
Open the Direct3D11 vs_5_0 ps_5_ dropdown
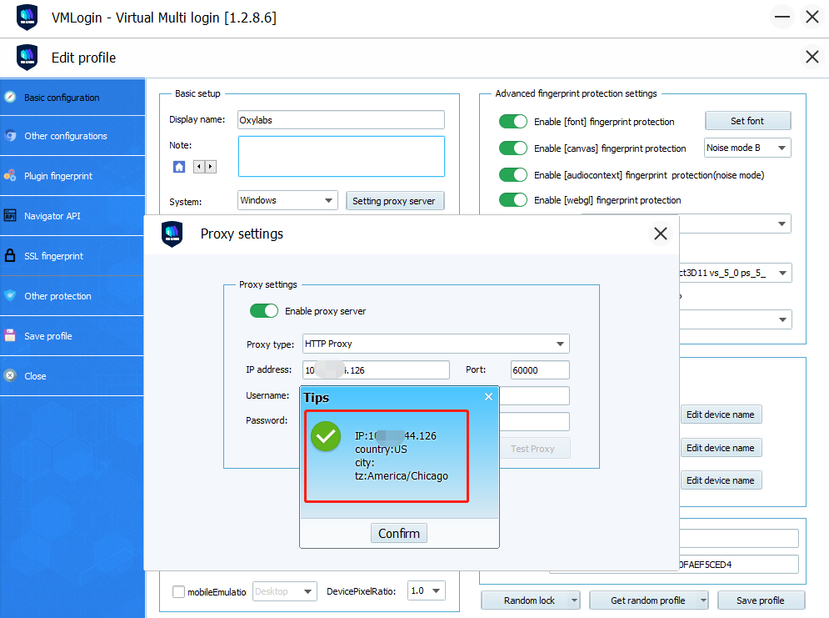pyautogui.click(x=736, y=273)
